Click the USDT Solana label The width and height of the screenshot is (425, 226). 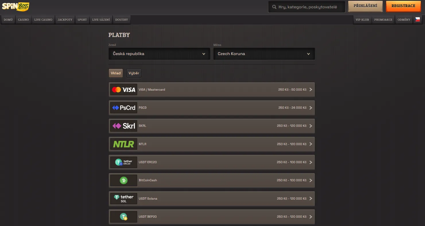pos(148,198)
